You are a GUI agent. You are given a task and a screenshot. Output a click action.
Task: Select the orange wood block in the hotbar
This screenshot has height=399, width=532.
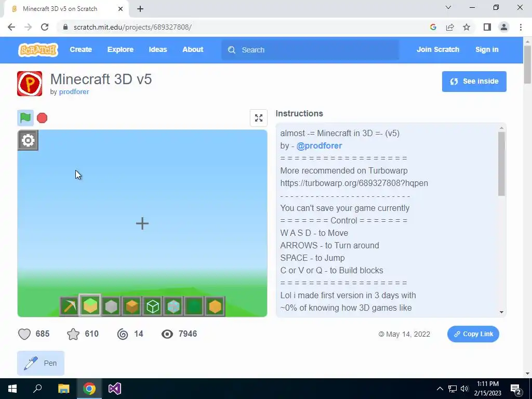132,307
